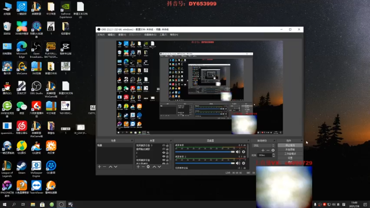Viewport: 370px width, 208px height.
Task: Open Microsoft Store from taskbar
Action: pyautogui.click(x=42, y=204)
